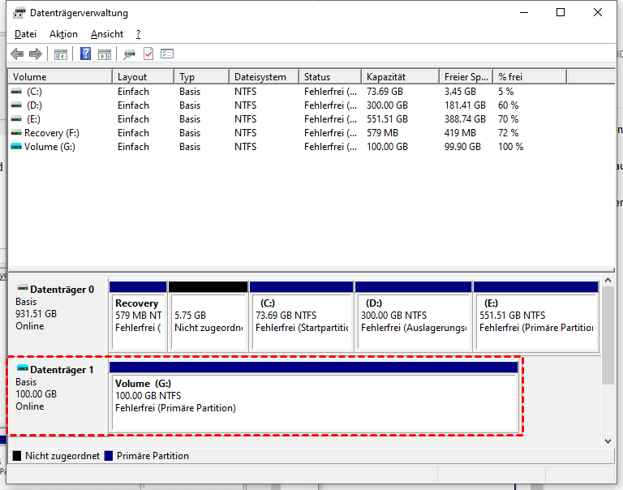Image resolution: width=623 pixels, height=490 pixels.
Task: Open the ? help menu
Action: pos(138,34)
